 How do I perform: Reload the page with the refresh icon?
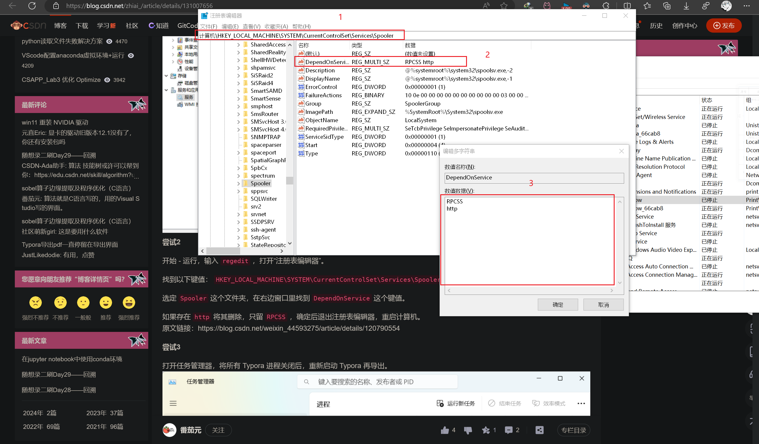pyautogui.click(x=32, y=6)
